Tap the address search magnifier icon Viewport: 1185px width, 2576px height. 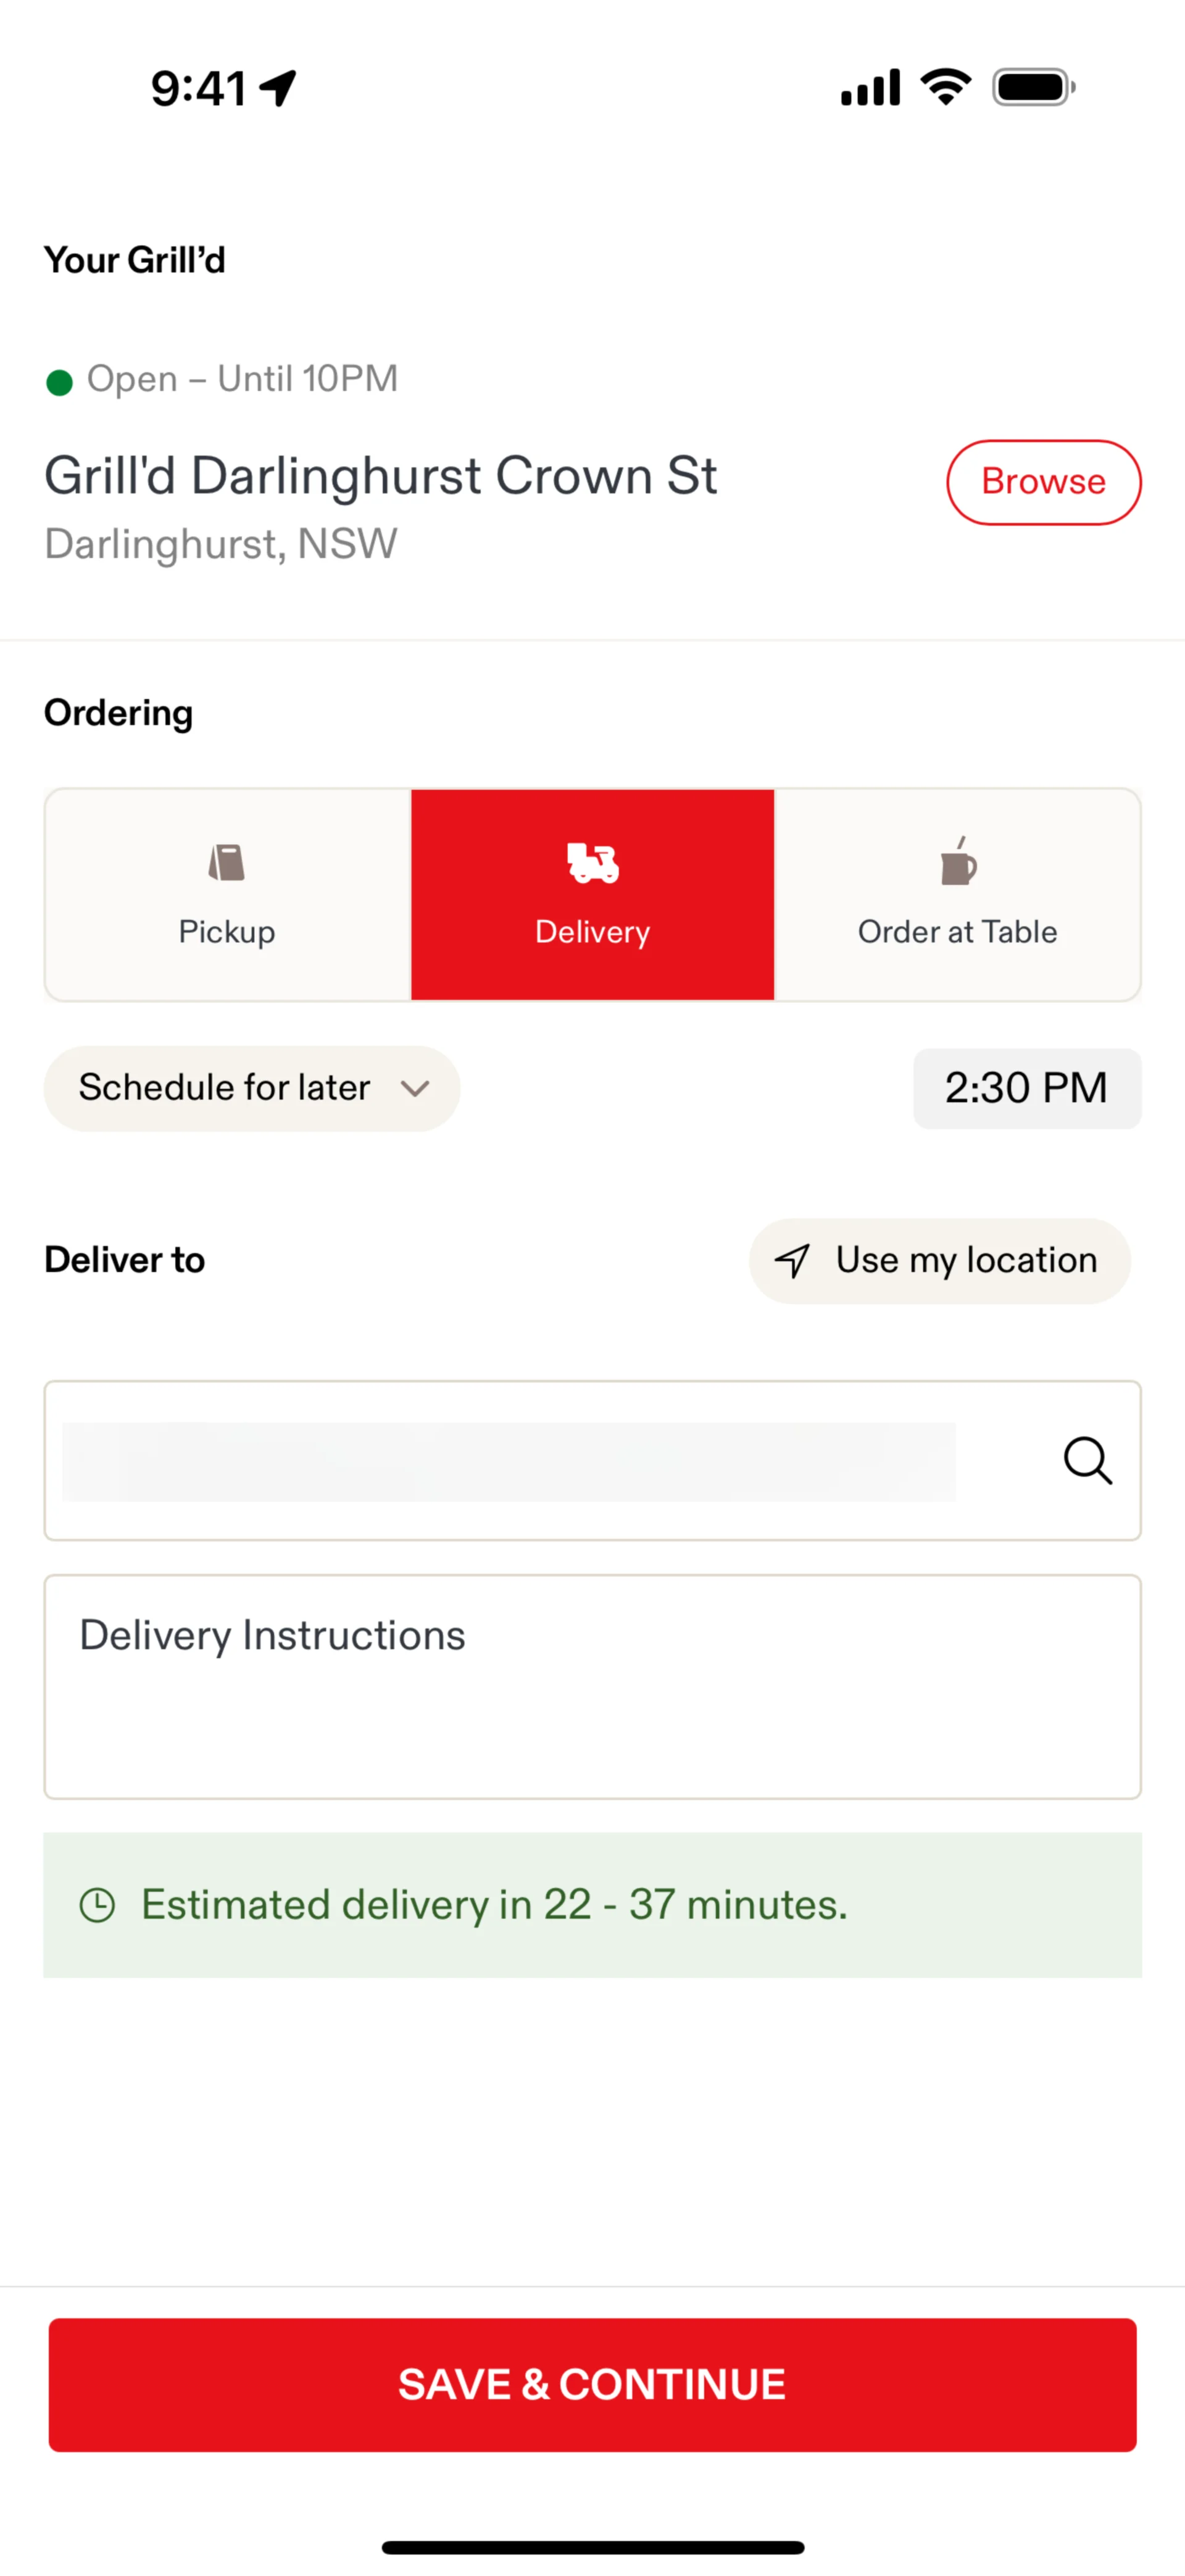click(1087, 1461)
